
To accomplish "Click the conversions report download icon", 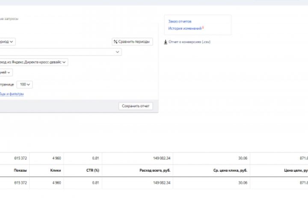I will click(x=166, y=42).
